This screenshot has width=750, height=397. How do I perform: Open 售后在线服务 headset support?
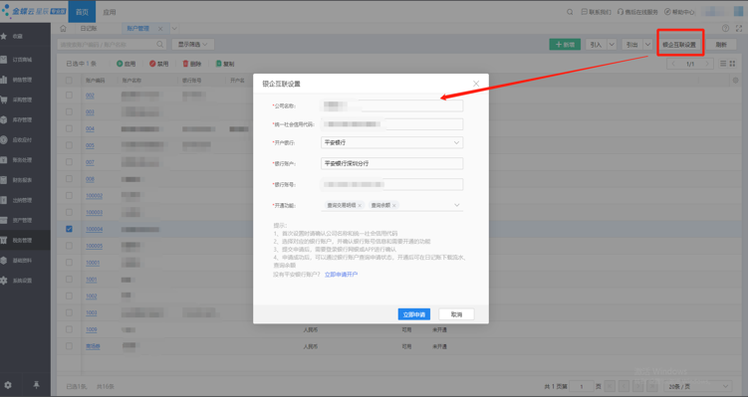[637, 12]
